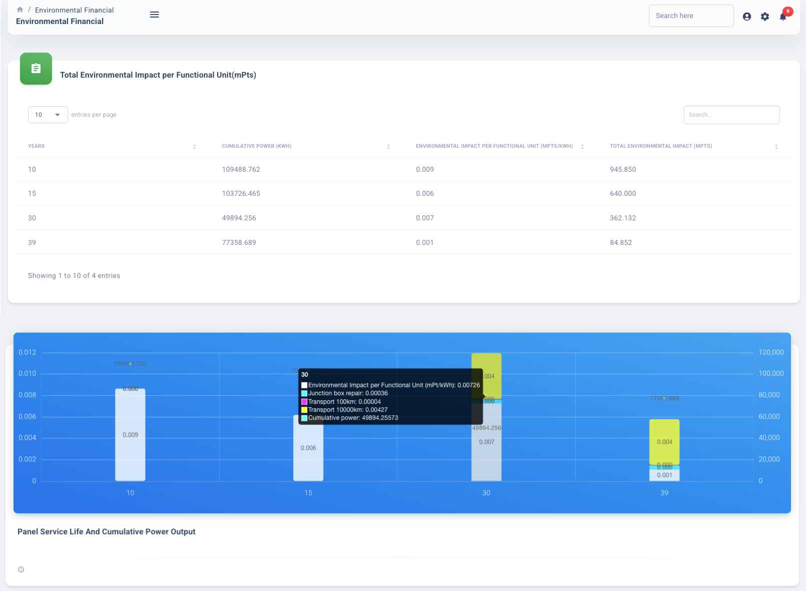806x591 pixels.
Task: Focus the Search here field in header
Action: [691, 16]
